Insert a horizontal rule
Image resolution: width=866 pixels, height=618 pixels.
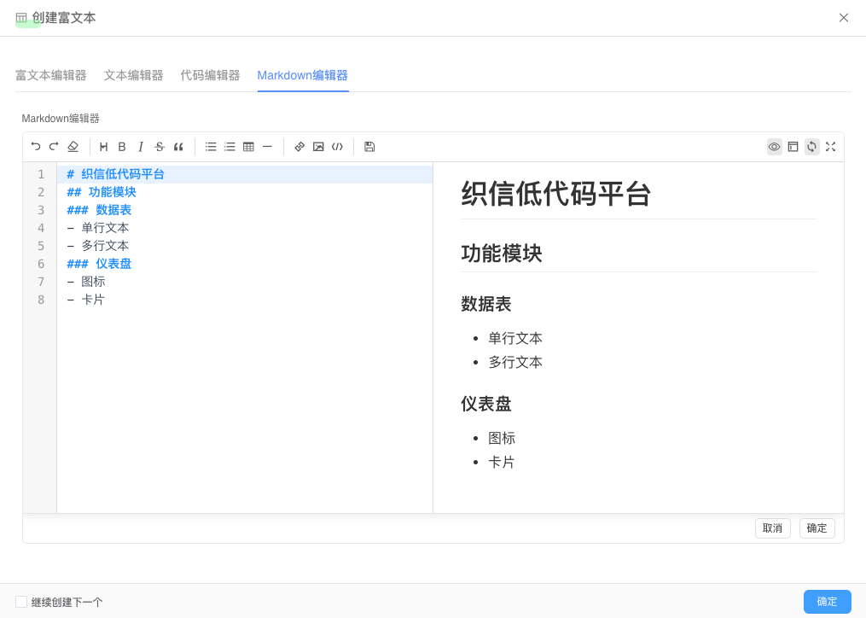(x=267, y=146)
